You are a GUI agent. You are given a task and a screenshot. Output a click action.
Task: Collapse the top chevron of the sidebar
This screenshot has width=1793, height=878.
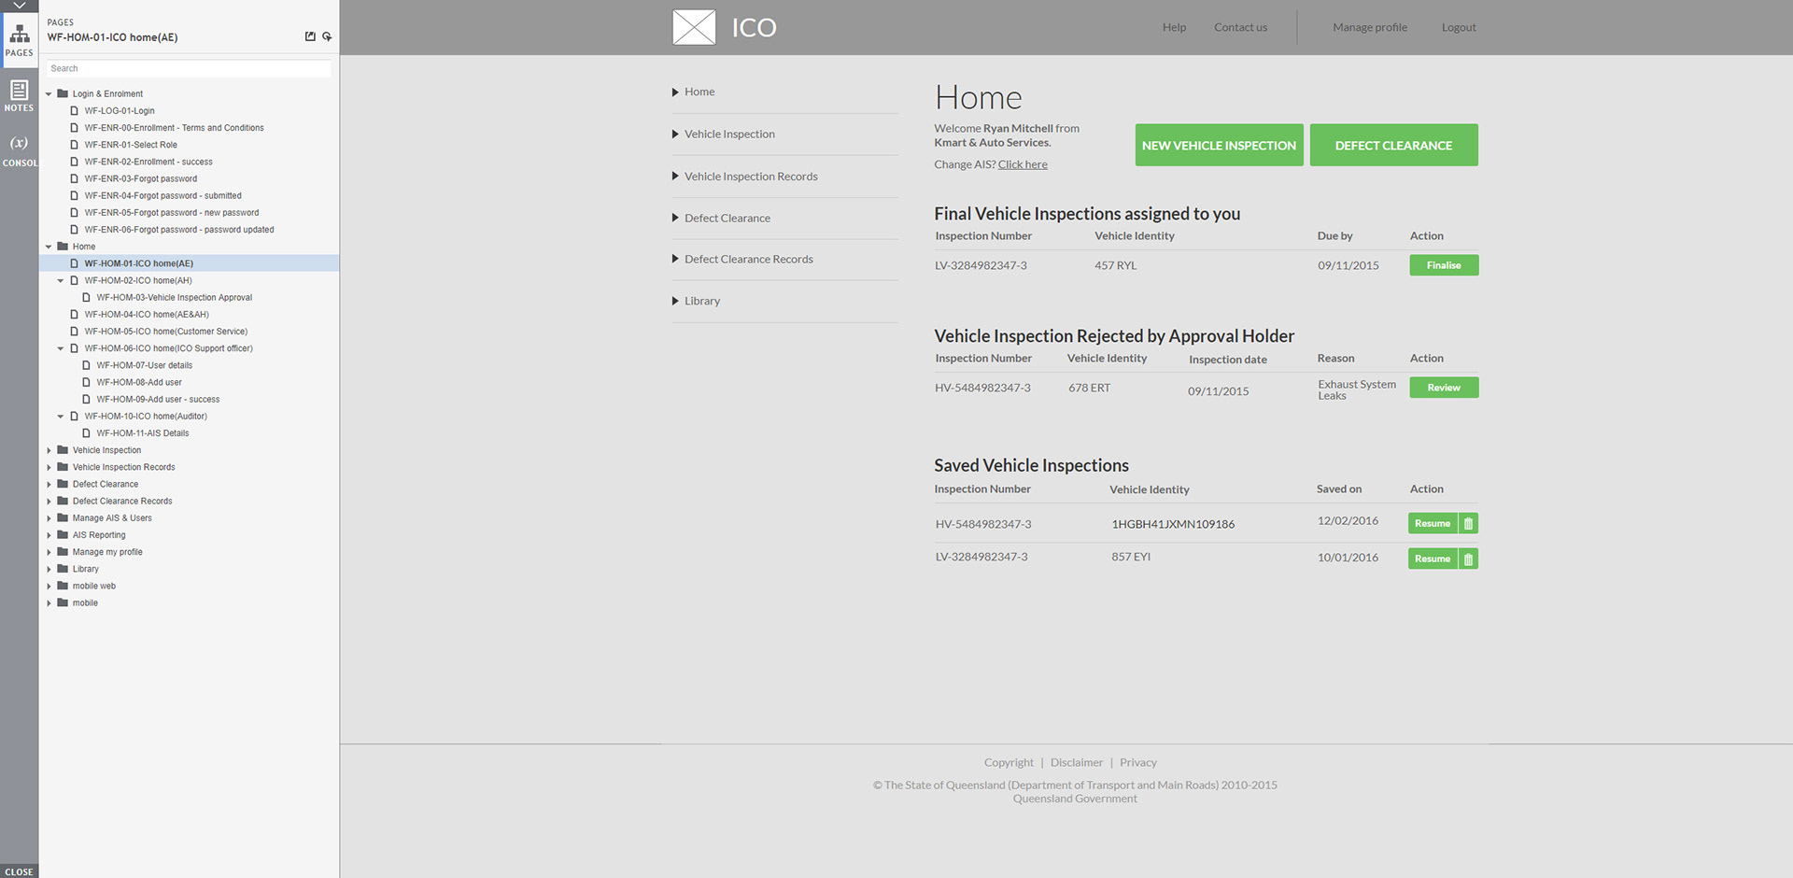(19, 6)
